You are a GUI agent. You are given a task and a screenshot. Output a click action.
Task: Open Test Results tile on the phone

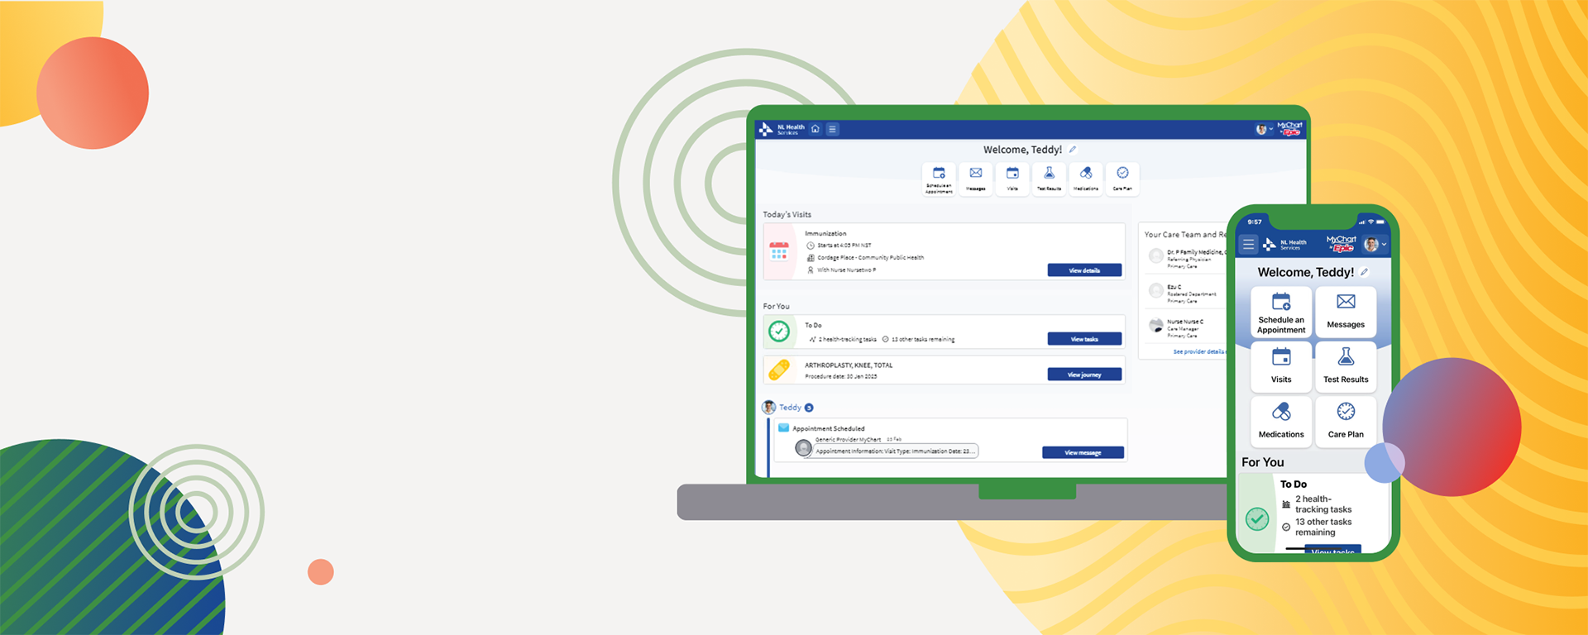[1346, 366]
